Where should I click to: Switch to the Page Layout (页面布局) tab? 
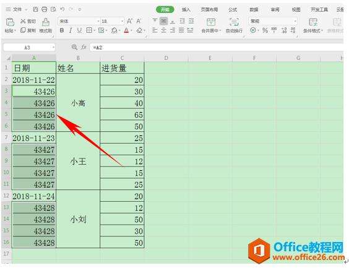[209, 9]
